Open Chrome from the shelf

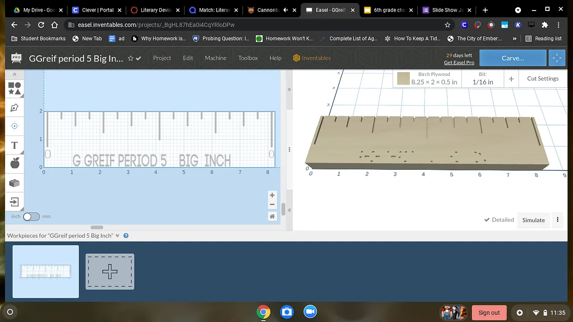(x=263, y=312)
